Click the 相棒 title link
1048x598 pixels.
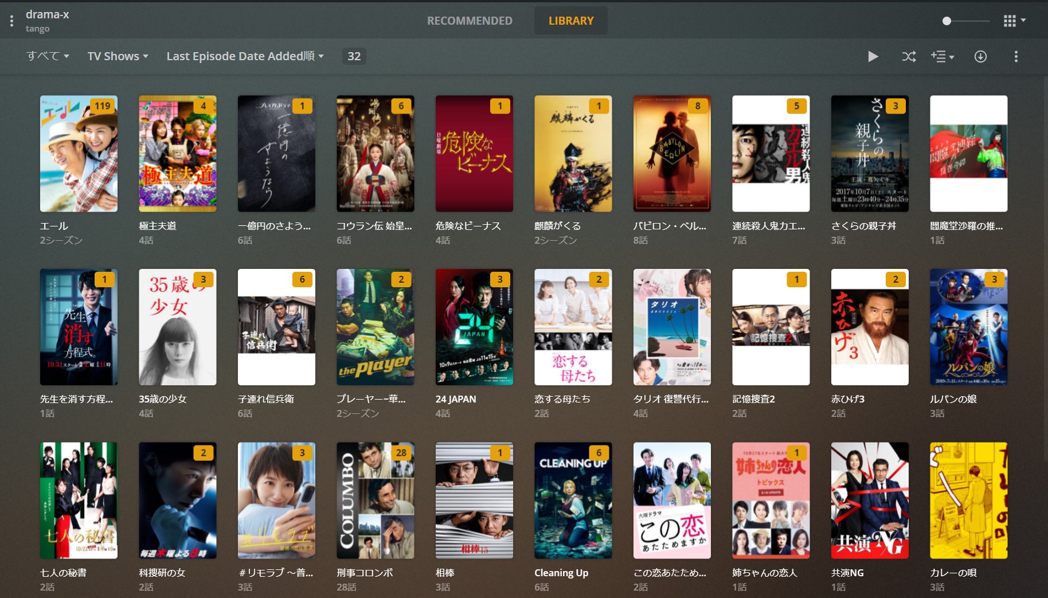click(x=445, y=573)
